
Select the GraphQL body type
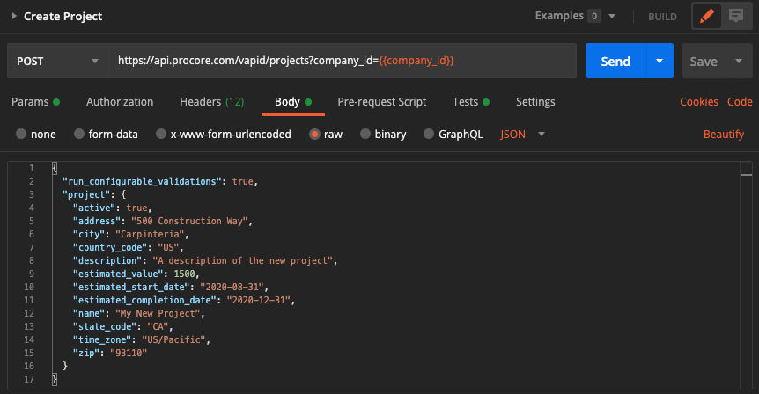(429, 134)
